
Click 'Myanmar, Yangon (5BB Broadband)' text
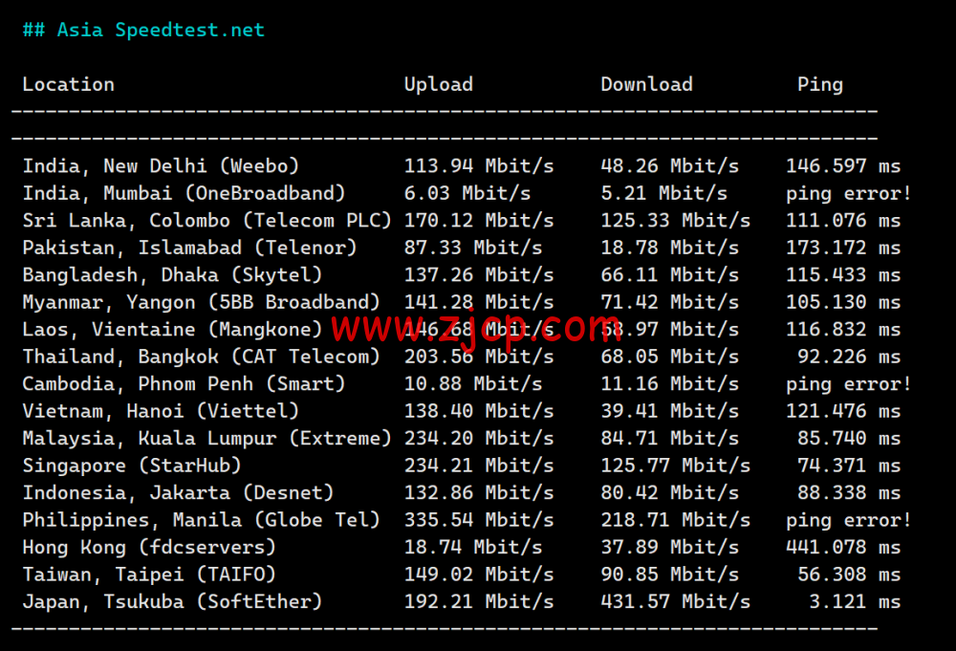click(201, 302)
